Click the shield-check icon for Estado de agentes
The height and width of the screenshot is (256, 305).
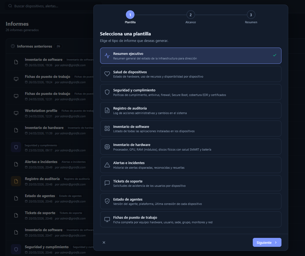point(107,201)
